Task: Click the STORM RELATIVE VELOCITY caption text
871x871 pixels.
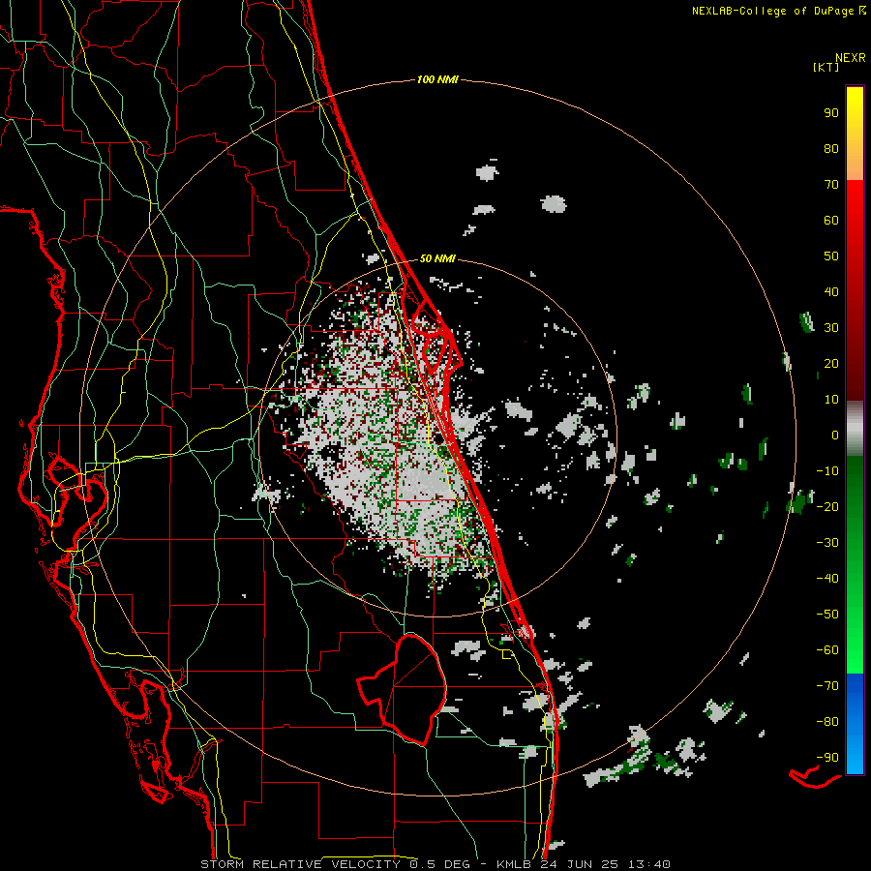Action: pyautogui.click(x=300, y=864)
